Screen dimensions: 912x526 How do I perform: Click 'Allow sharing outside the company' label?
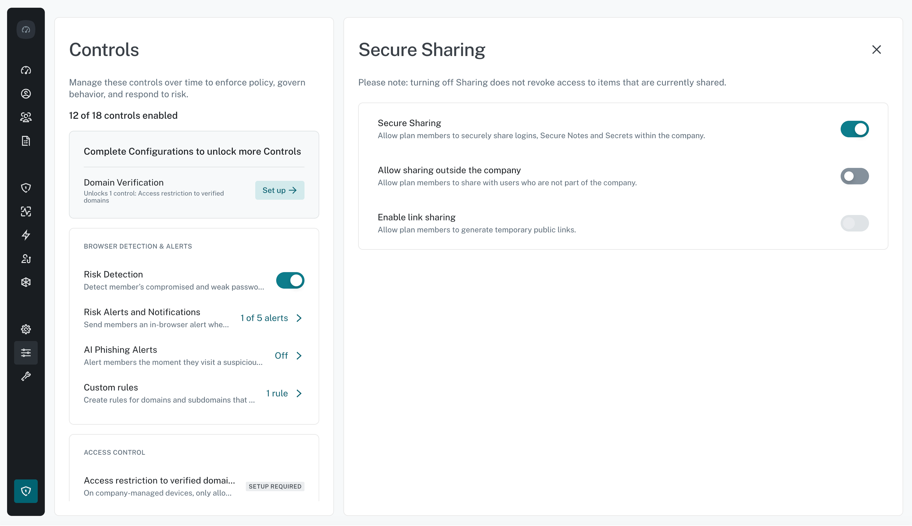coord(449,170)
